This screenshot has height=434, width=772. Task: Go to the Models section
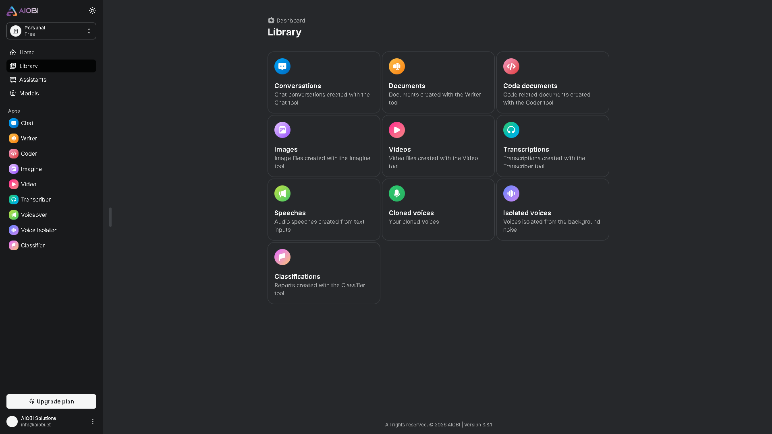pos(29,93)
